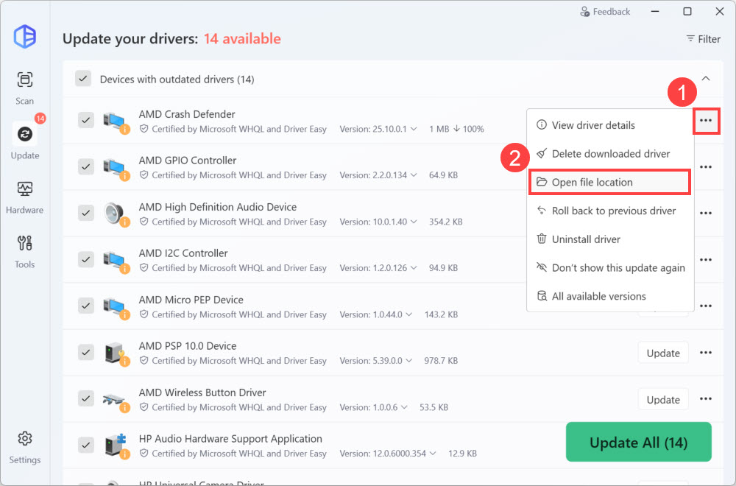Viewport: 736px width, 486px height.
Task: Go to the Update section icon
Action: point(24,134)
